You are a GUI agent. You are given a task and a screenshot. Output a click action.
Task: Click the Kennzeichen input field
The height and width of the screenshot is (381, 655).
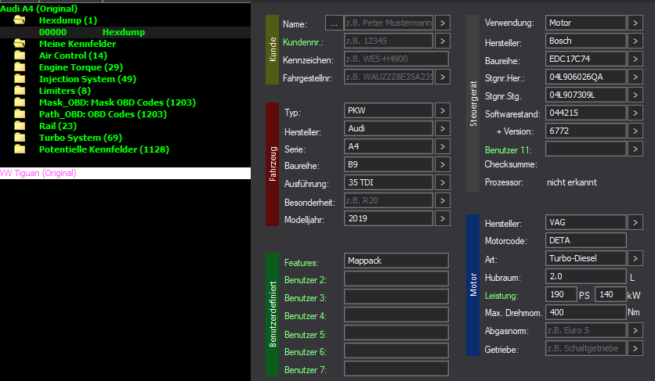tap(396, 59)
